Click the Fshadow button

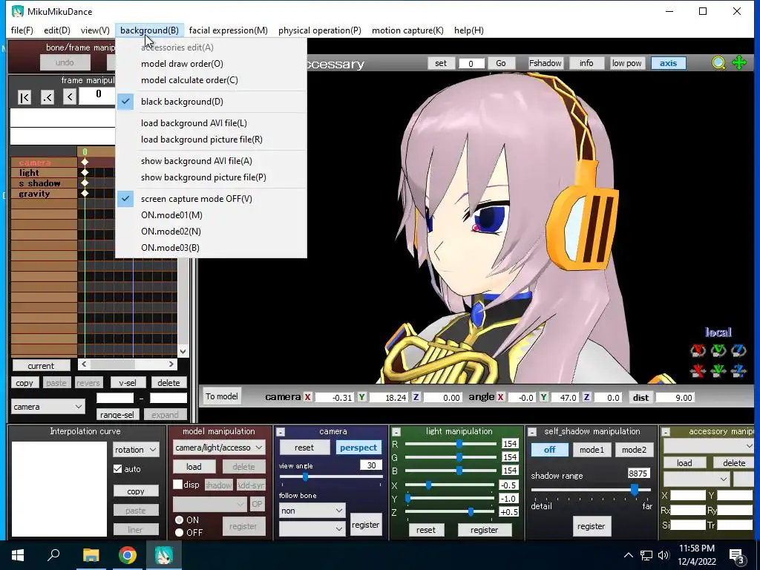point(545,63)
